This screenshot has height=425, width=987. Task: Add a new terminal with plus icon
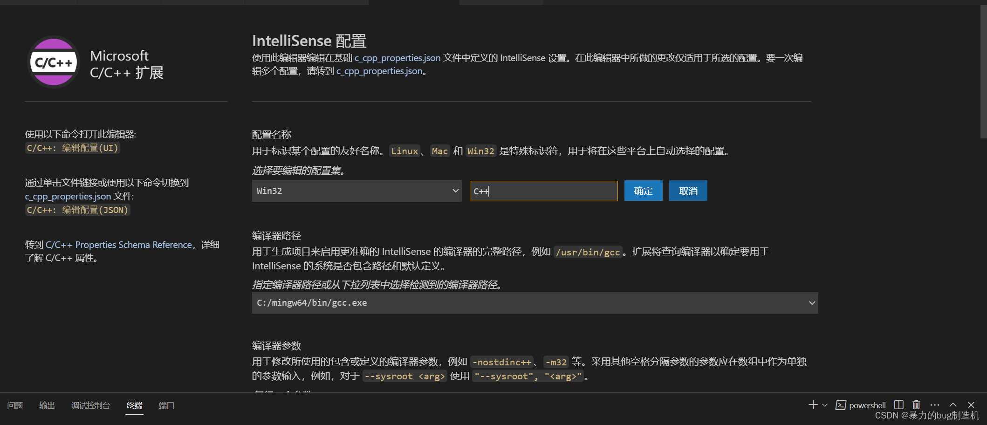click(813, 405)
